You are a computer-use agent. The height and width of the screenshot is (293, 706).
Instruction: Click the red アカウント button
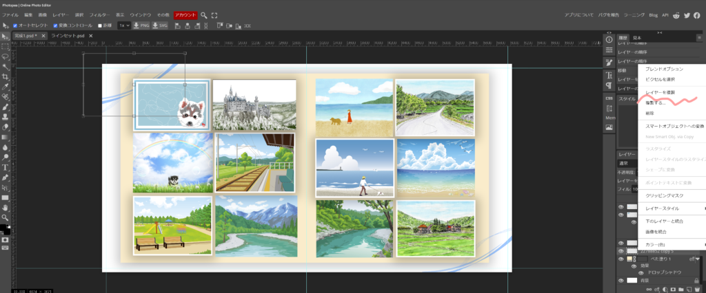point(184,14)
